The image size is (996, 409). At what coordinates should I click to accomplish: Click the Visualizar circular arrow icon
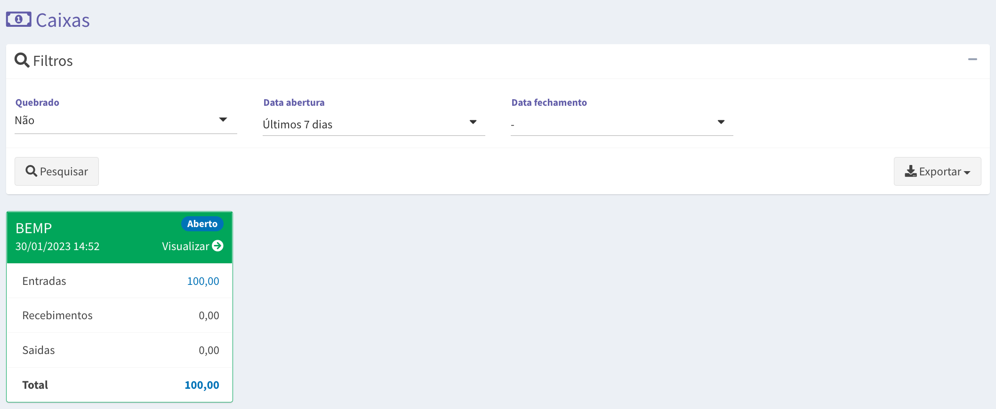(x=217, y=246)
